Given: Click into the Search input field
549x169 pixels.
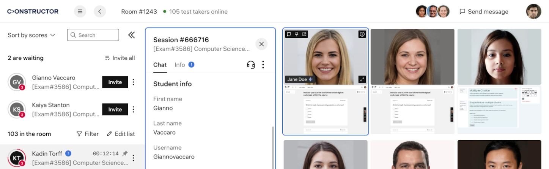Looking at the screenshot, I should click(93, 35).
